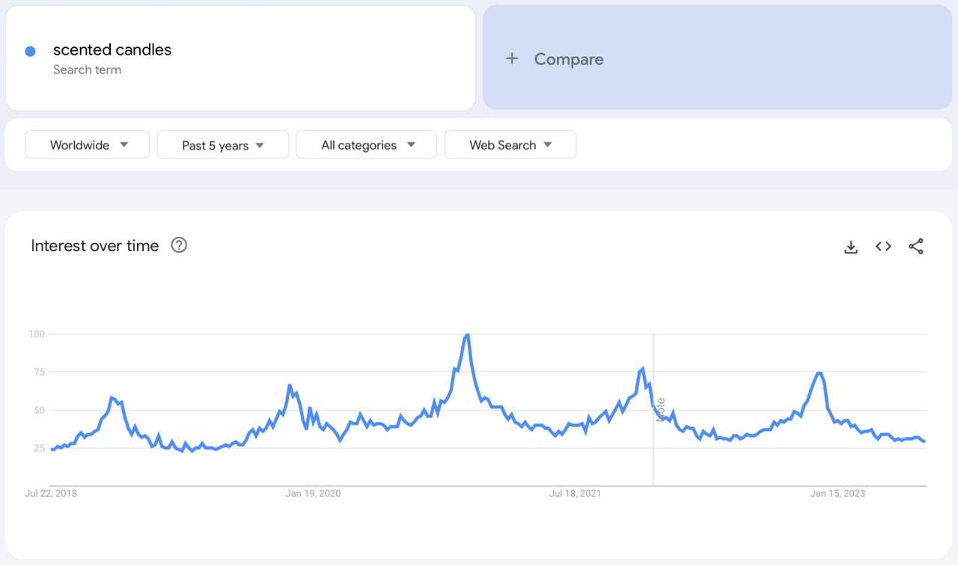Viewport: 958px width, 565px height.
Task: Share the trends chart
Action: tap(916, 246)
